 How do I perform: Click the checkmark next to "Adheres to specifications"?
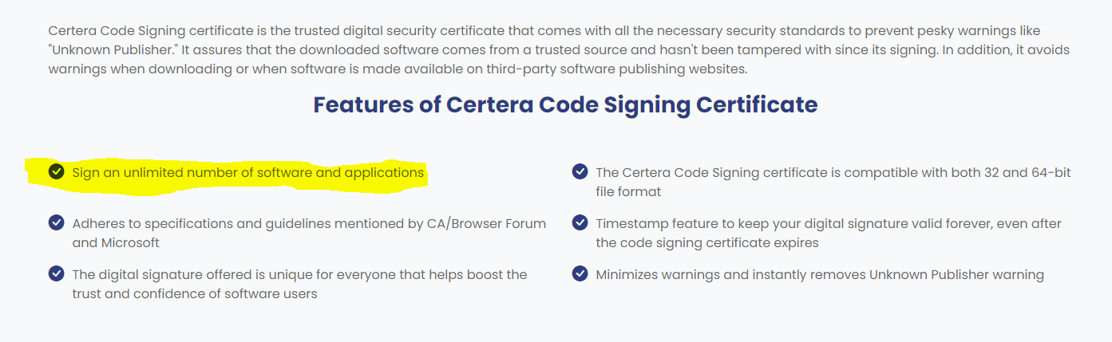click(x=57, y=222)
